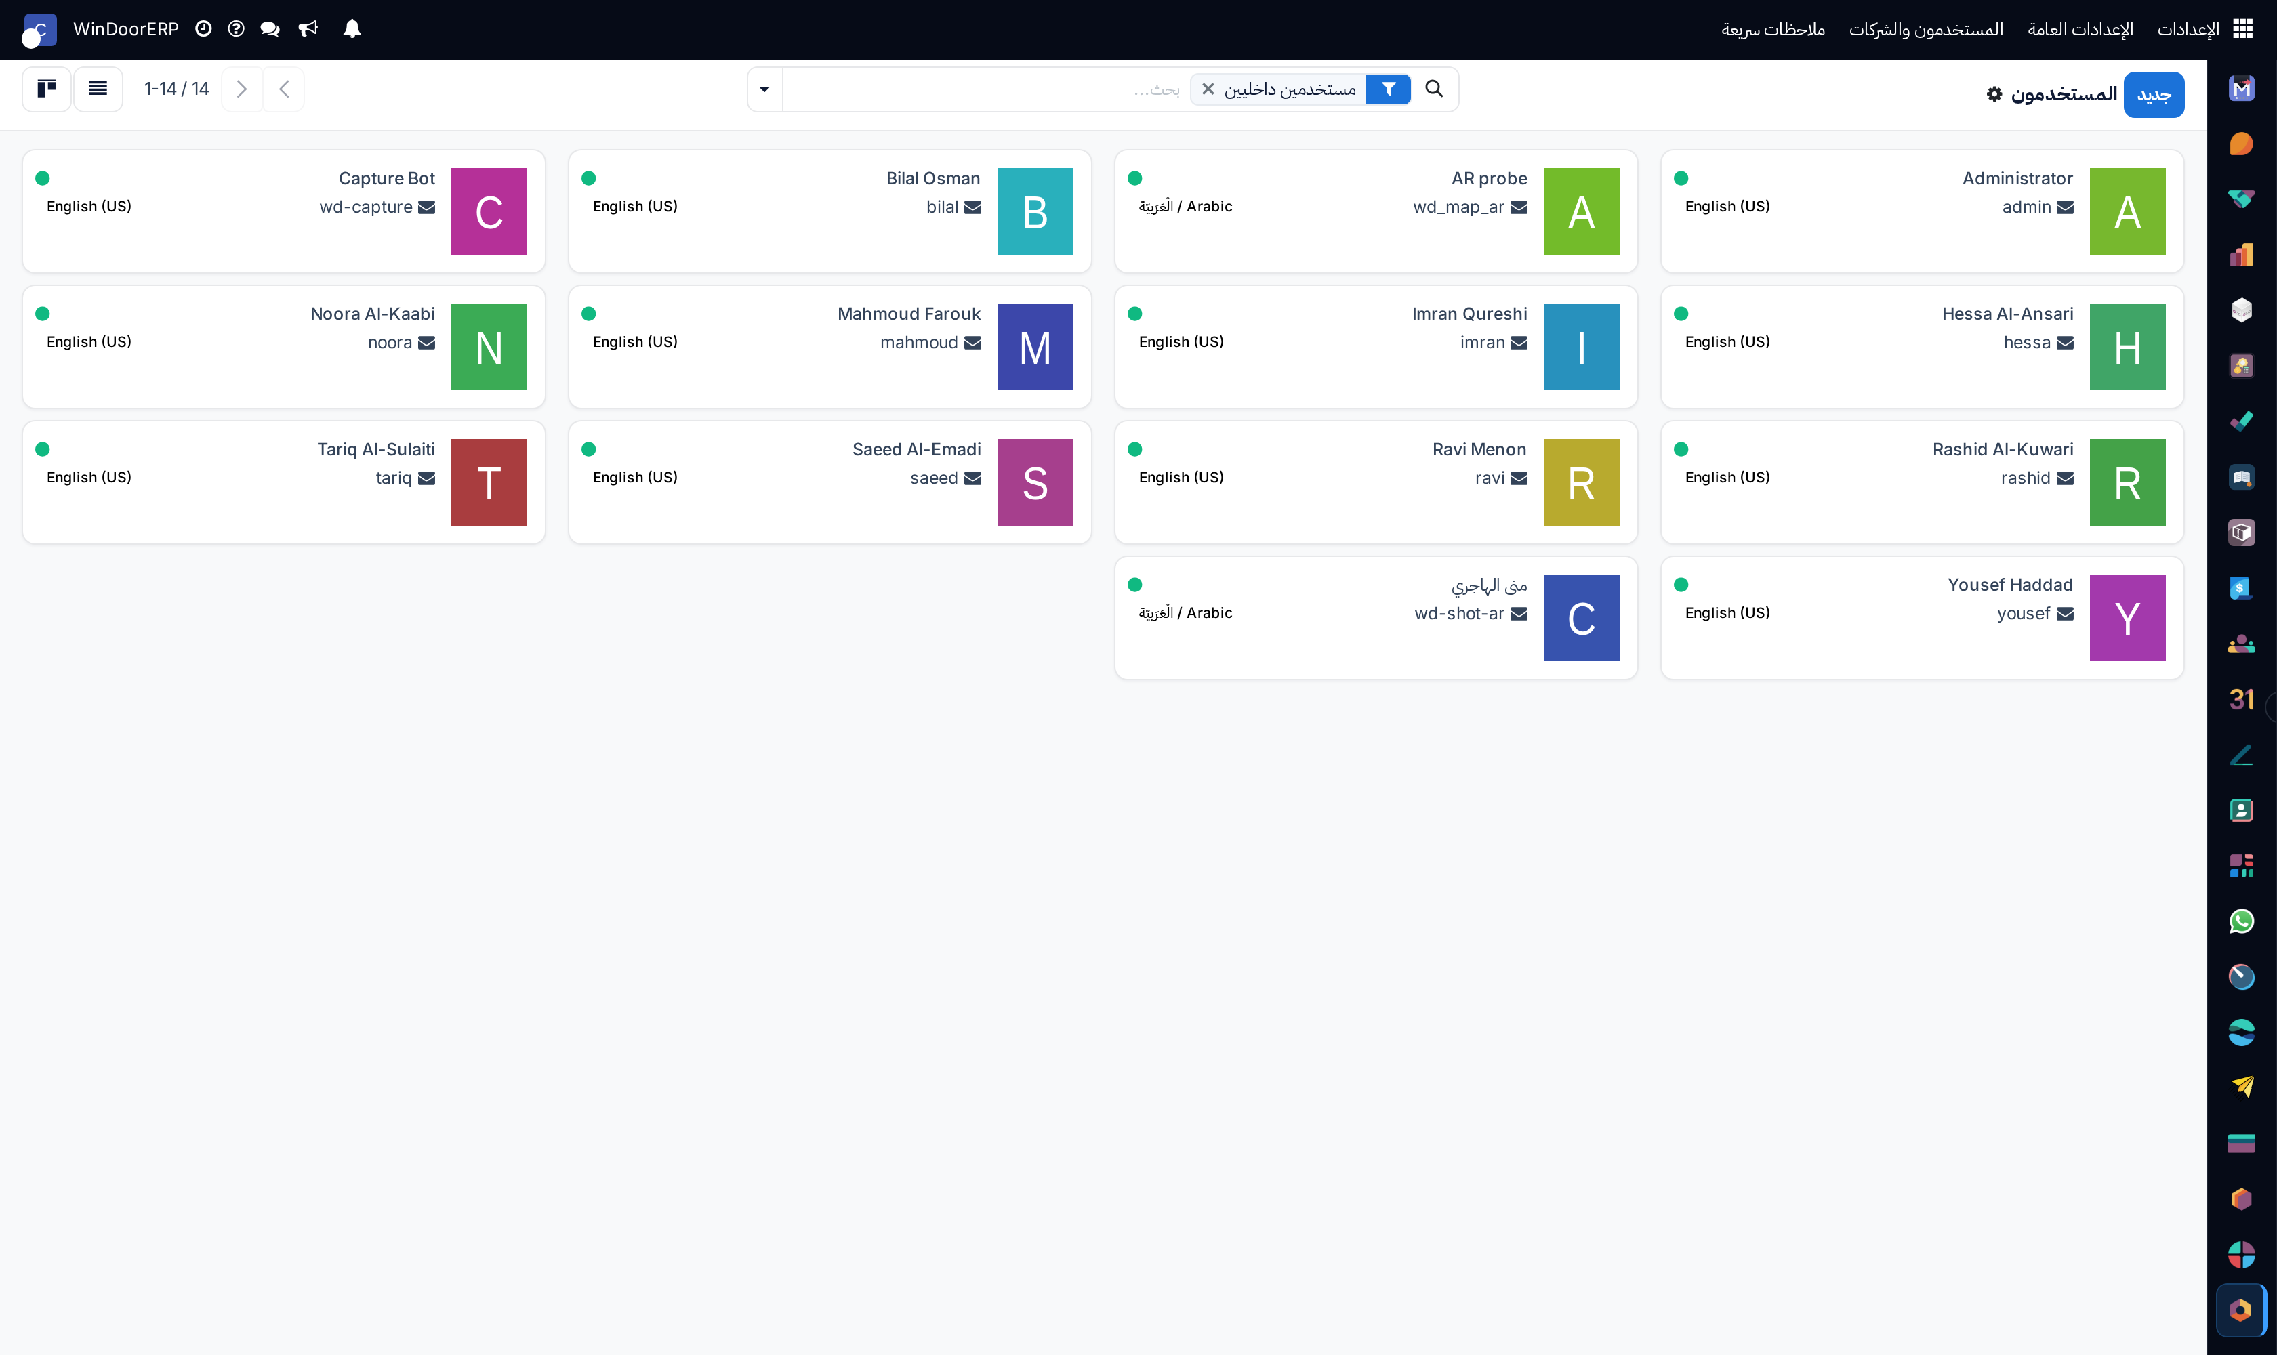Open Rashid Al-Kuwari user card

pos(1922,482)
